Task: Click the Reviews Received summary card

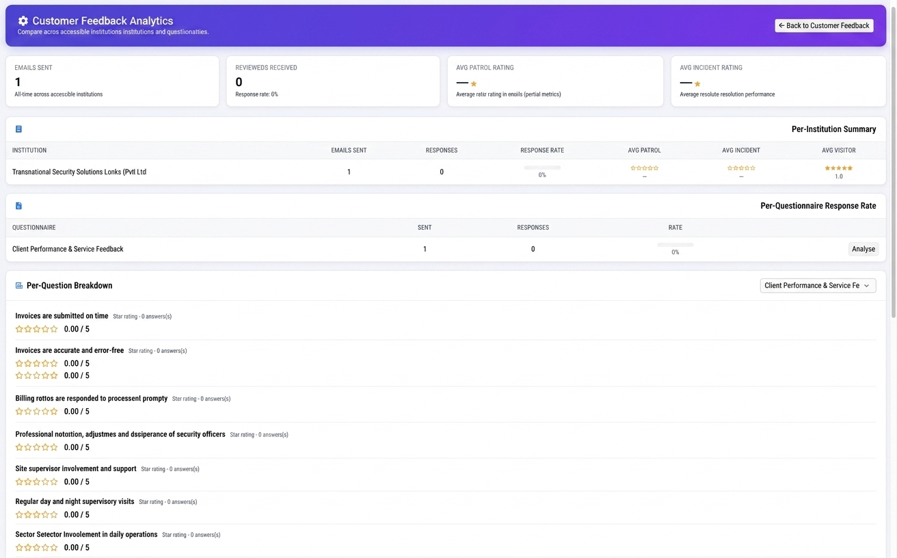Action: (x=333, y=81)
